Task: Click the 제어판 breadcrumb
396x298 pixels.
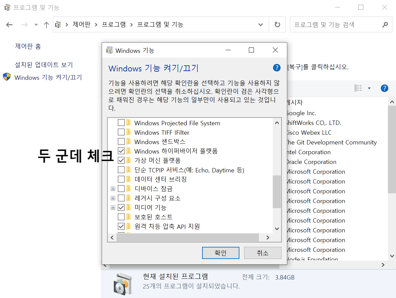Action: [x=81, y=25]
